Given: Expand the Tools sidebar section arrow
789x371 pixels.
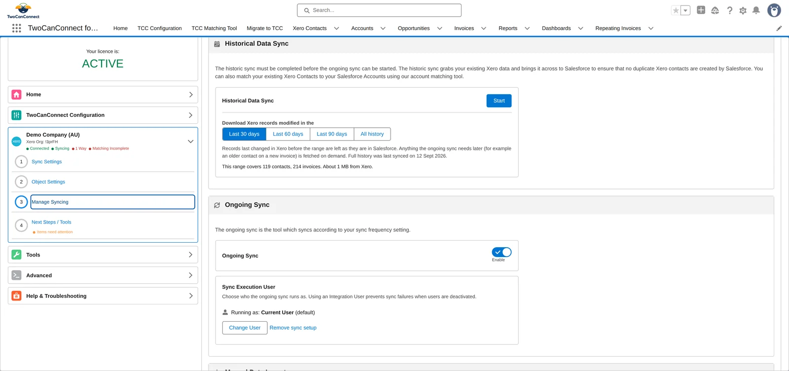Looking at the screenshot, I should 191,255.
